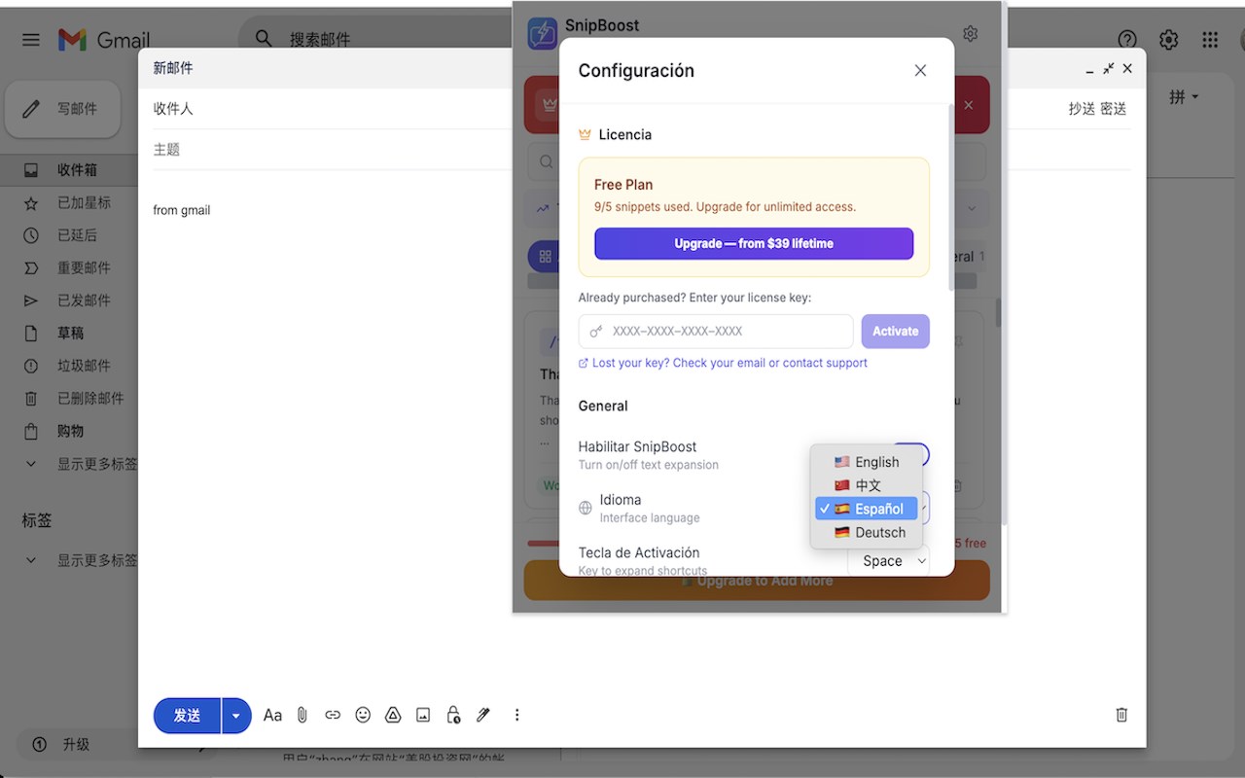Insert a photo in the email
Screen dimensions: 1245x778
(x=423, y=715)
